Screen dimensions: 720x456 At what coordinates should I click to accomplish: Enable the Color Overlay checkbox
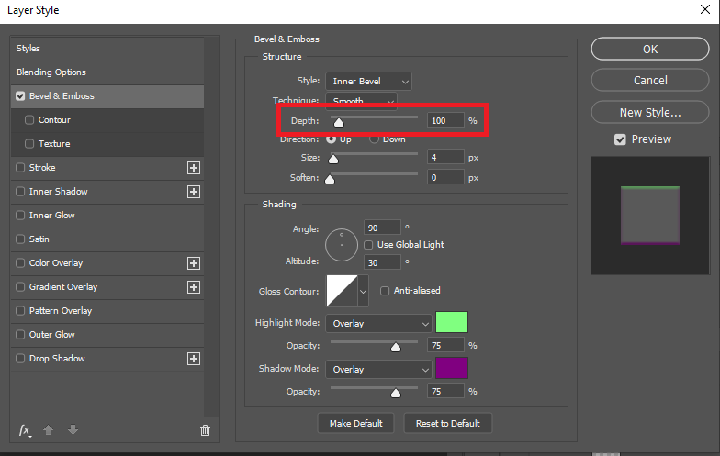(20, 262)
